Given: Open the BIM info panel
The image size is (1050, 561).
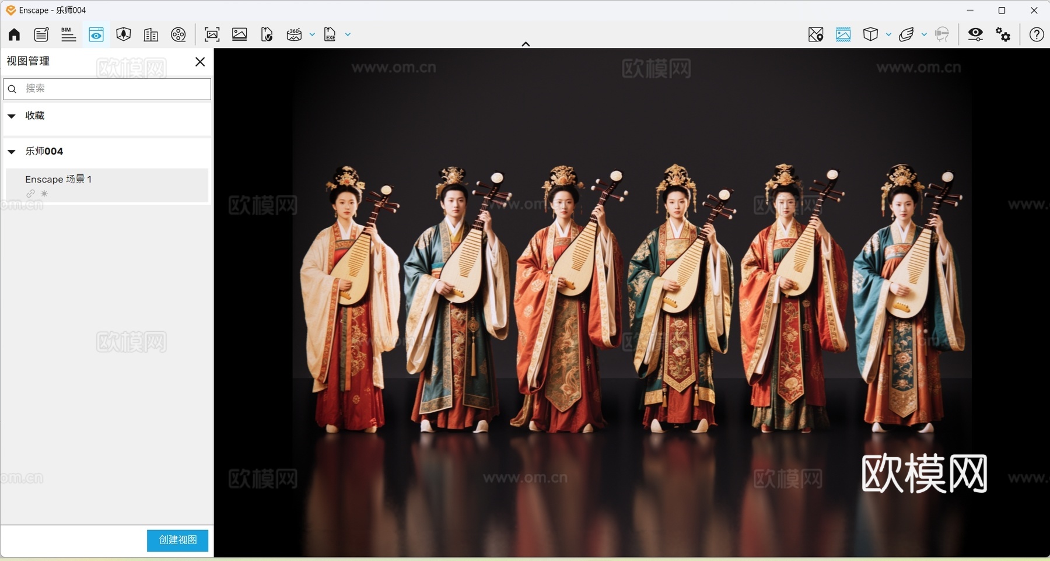Looking at the screenshot, I should click(68, 34).
